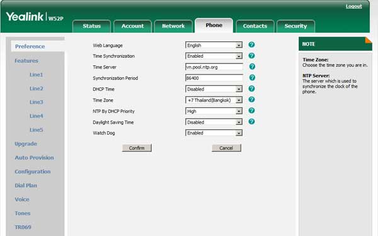The image size is (378, 236).
Task: Go to the Configuration page
Action: click(x=33, y=171)
